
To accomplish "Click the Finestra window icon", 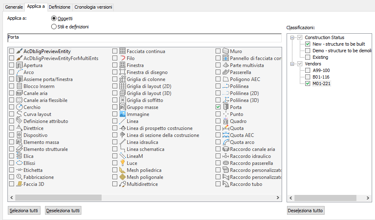I will [123, 65].
